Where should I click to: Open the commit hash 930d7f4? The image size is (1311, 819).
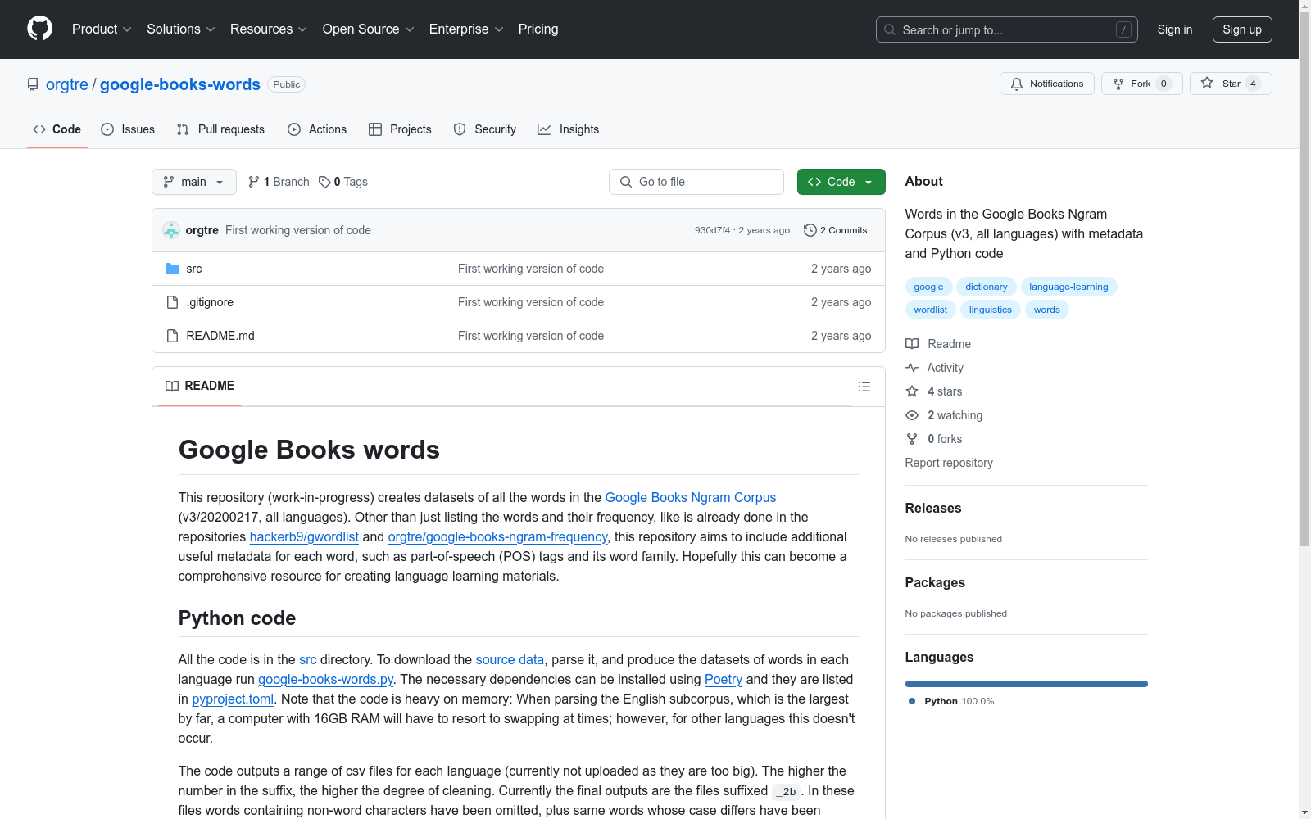(x=712, y=230)
